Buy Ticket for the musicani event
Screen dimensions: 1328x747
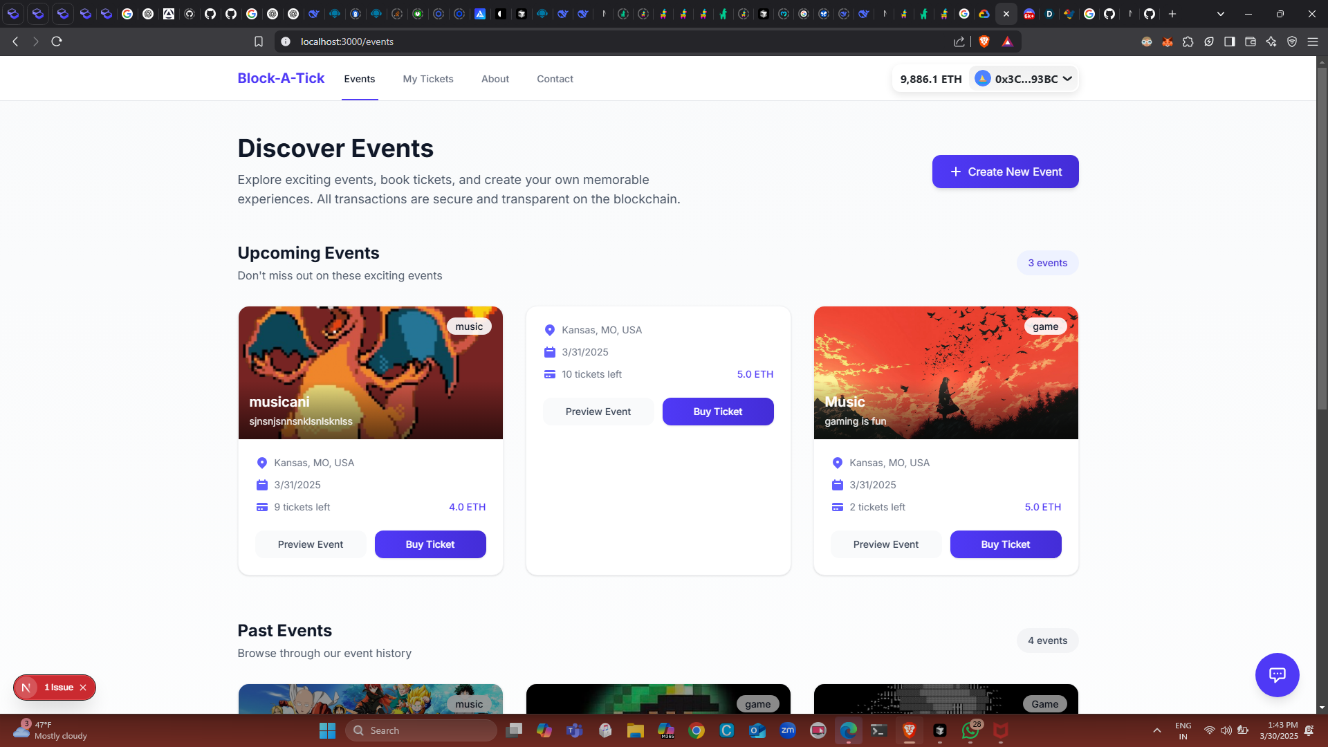[x=430, y=544]
